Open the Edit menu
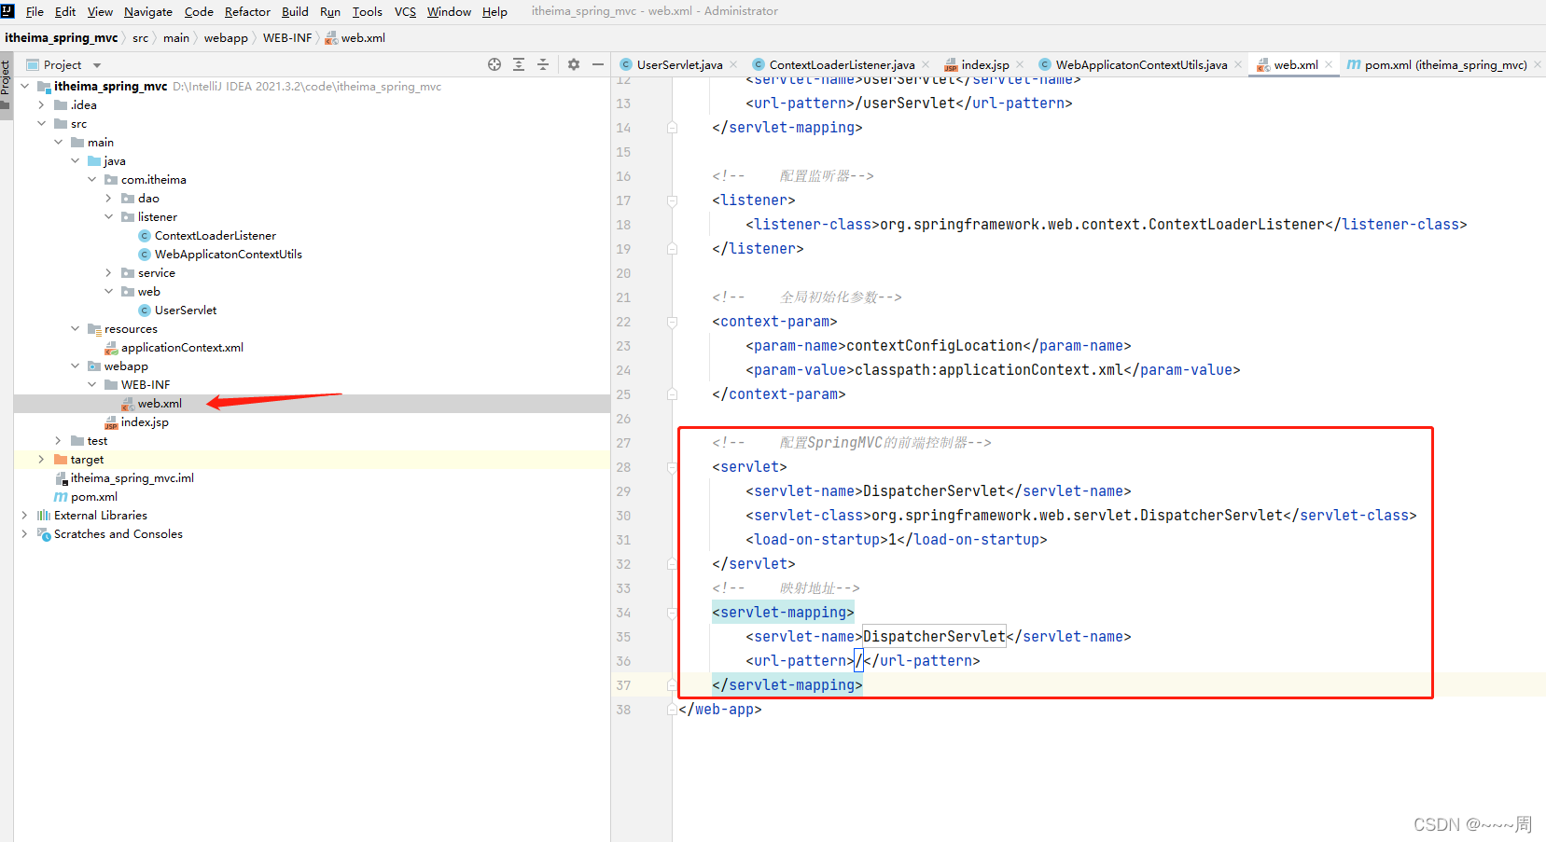This screenshot has width=1546, height=842. (65, 11)
